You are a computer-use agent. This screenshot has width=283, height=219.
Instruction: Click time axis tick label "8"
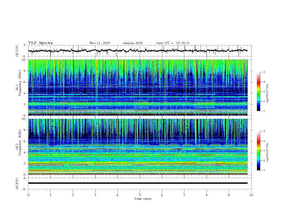pos(207,195)
